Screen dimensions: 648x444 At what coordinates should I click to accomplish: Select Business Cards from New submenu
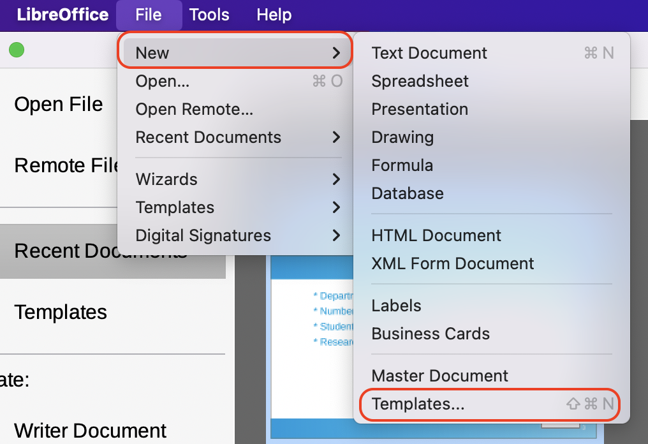(492, 334)
